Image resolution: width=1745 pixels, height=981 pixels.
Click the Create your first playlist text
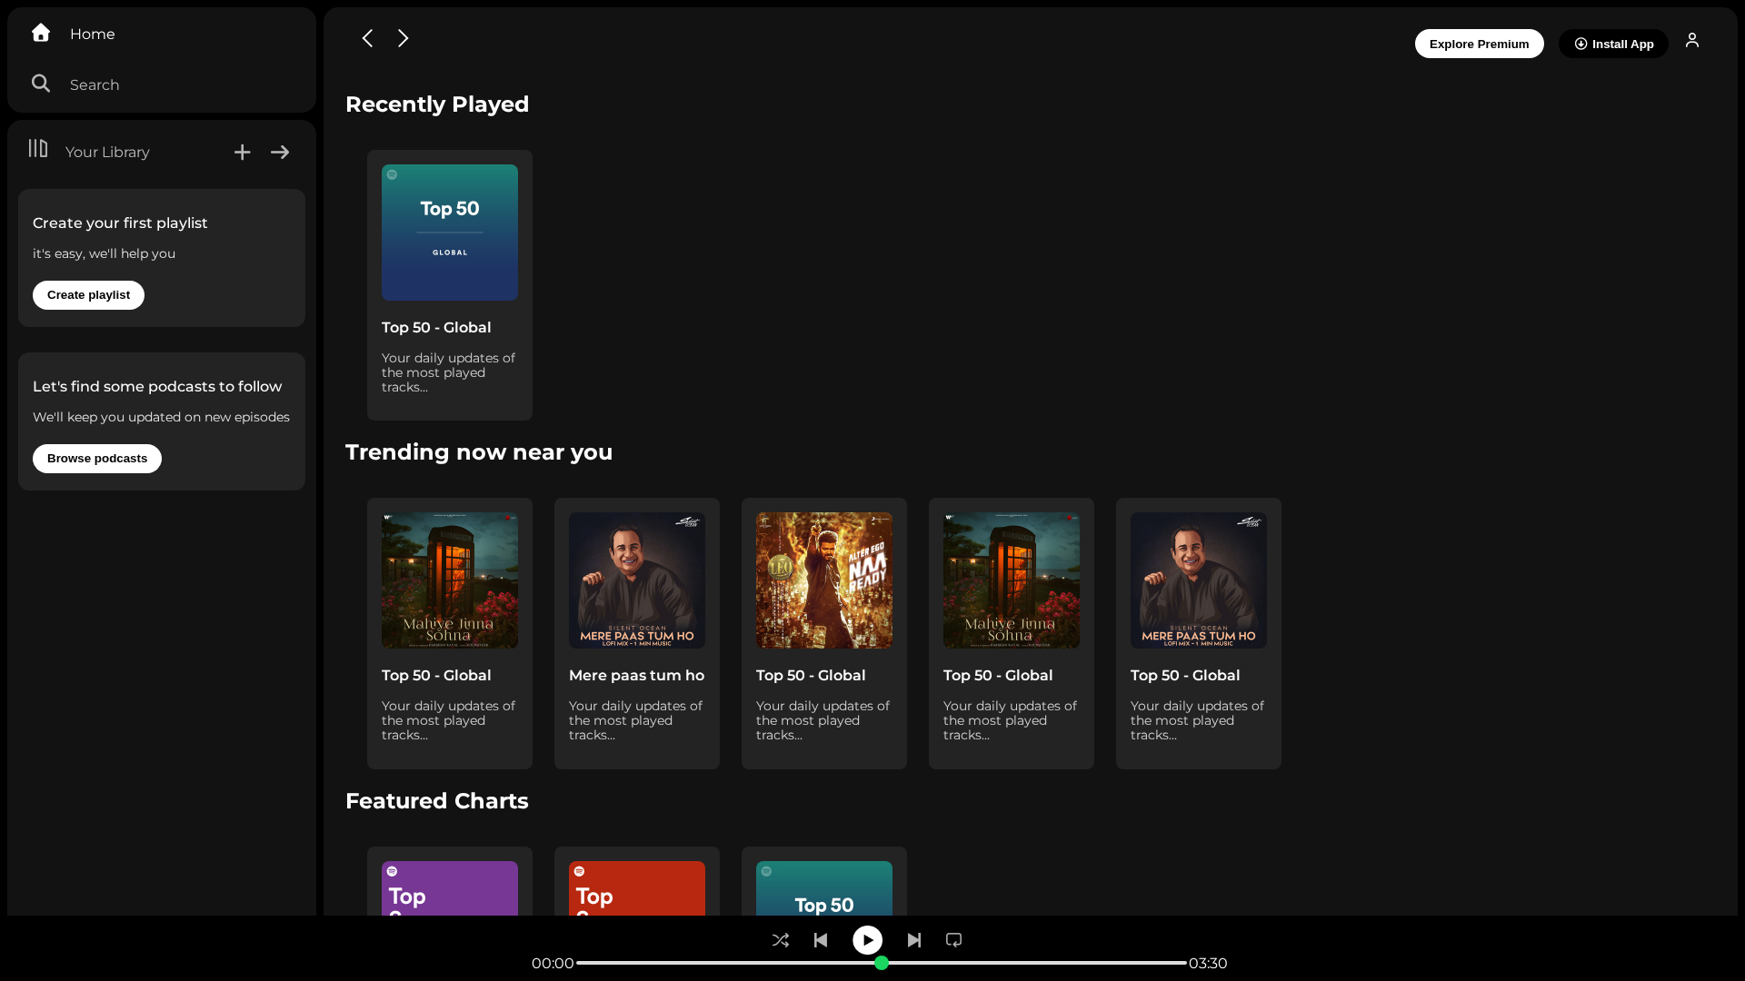tap(120, 223)
